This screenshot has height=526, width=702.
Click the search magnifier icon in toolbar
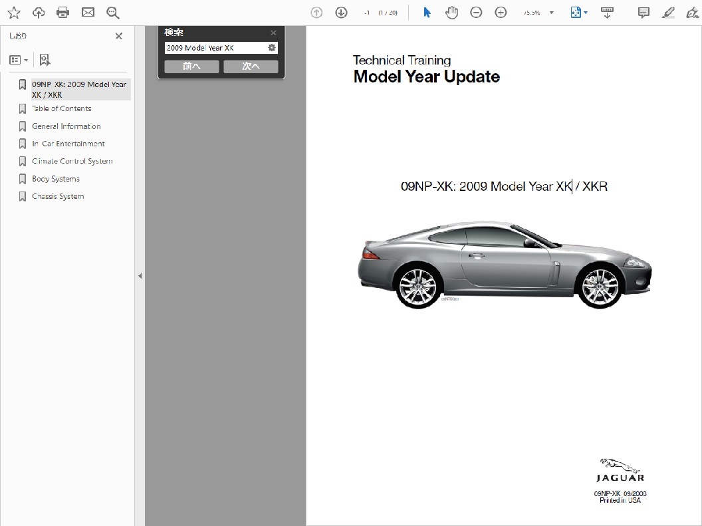click(113, 13)
